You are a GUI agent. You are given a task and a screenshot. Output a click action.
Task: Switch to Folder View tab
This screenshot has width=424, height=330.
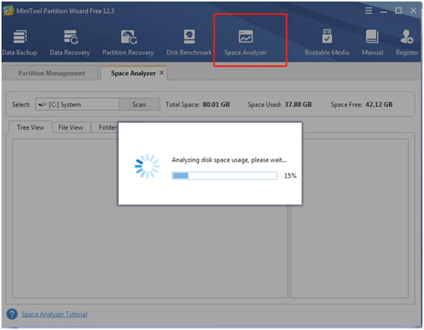coord(105,127)
